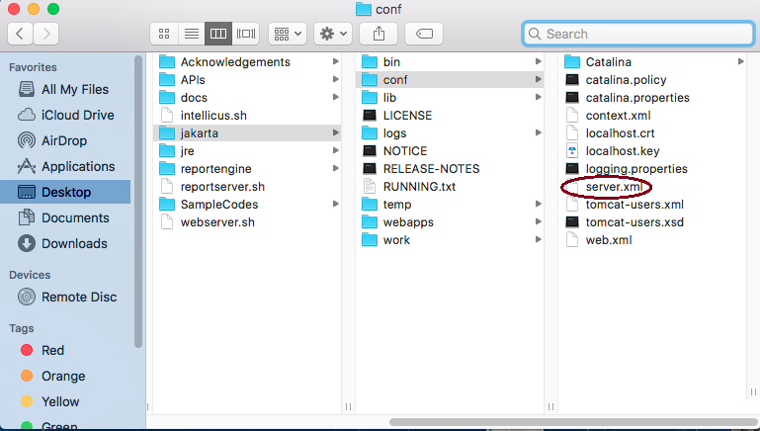Open Applications in sidebar

coord(65,167)
